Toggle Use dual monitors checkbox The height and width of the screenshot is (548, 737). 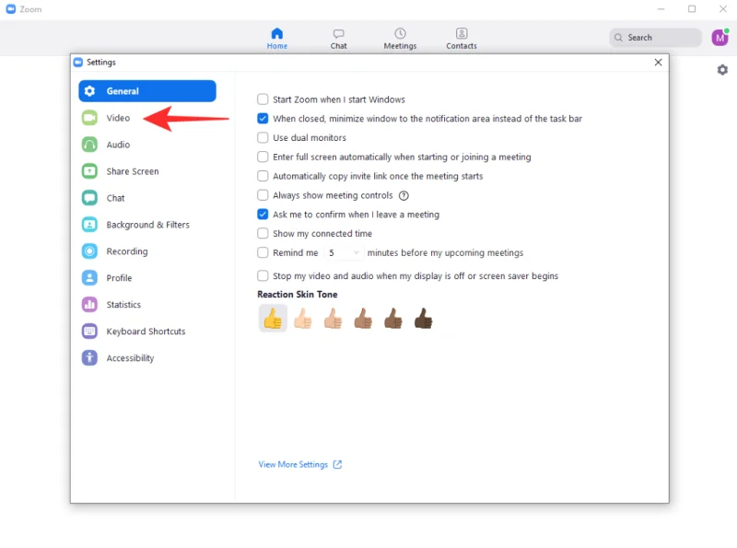pos(263,138)
